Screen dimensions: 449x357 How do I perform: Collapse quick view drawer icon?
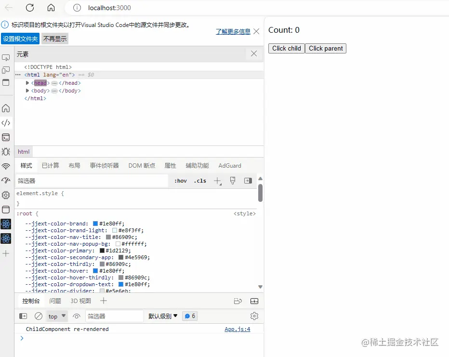(x=254, y=301)
